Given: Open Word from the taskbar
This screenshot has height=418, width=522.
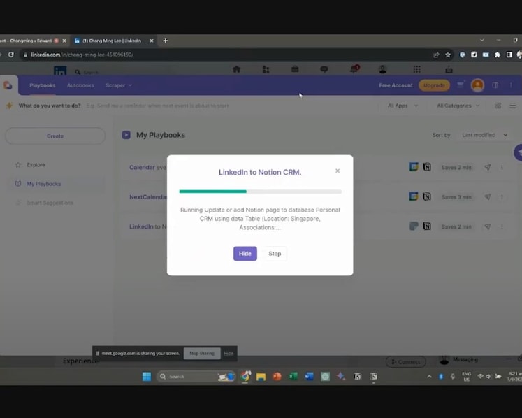Looking at the screenshot, I should pyautogui.click(x=309, y=376).
